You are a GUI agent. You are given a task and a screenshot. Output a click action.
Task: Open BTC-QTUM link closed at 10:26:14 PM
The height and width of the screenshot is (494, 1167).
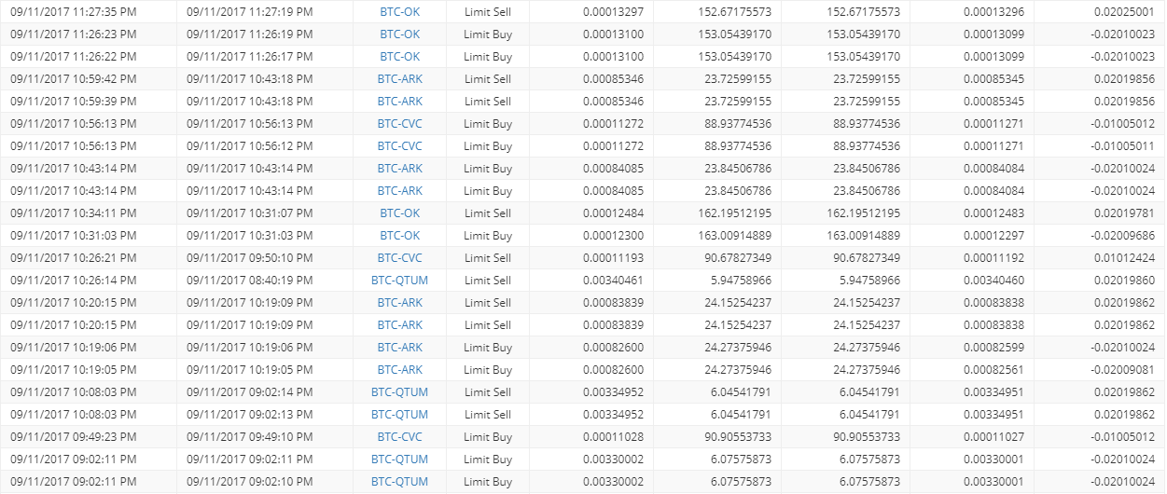click(x=399, y=281)
